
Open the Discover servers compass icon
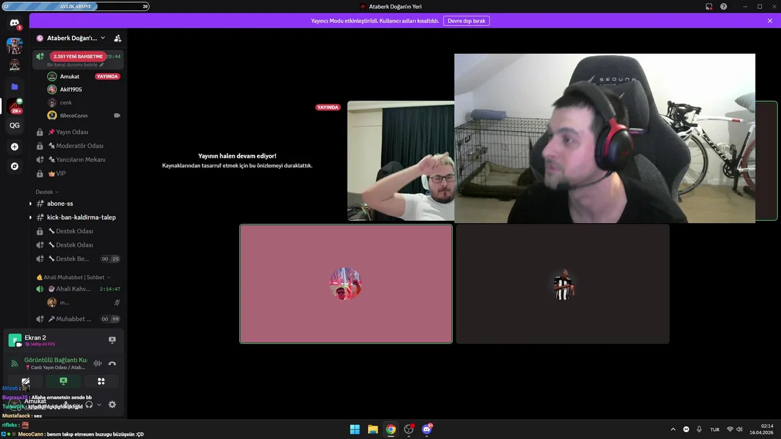pyautogui.click(x=15, y=166)
